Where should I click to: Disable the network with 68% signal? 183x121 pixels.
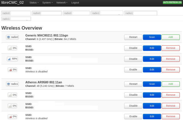[x=133, y=59]
